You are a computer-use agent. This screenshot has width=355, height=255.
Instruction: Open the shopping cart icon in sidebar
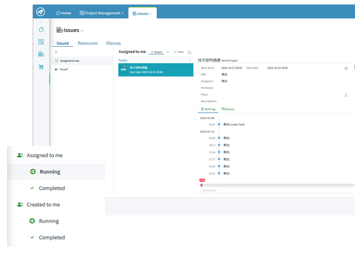pos(41,67)
